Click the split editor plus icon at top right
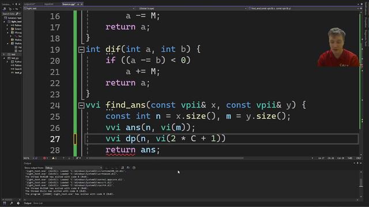 (362, 9)
